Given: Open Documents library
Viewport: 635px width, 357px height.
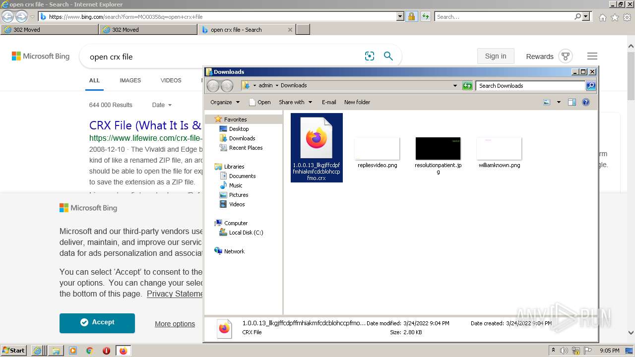Looking at the screenshot, I should [242, 176].
